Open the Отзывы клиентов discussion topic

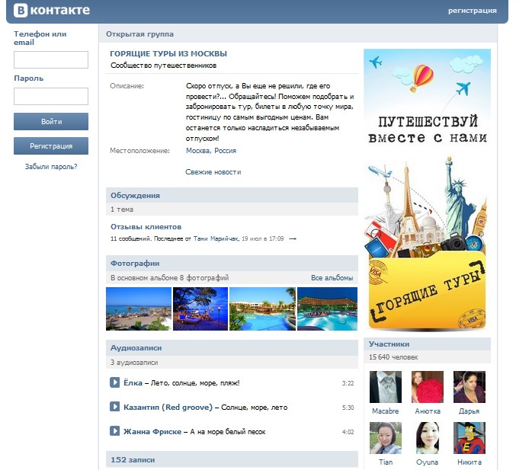[x=146, y=227]
